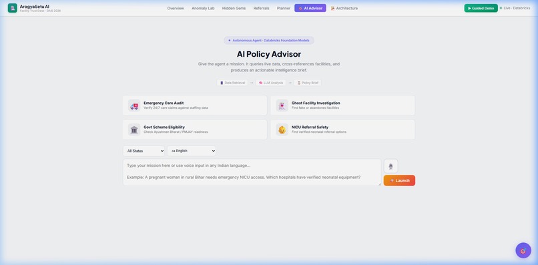Open the Referrals tab

261,8
